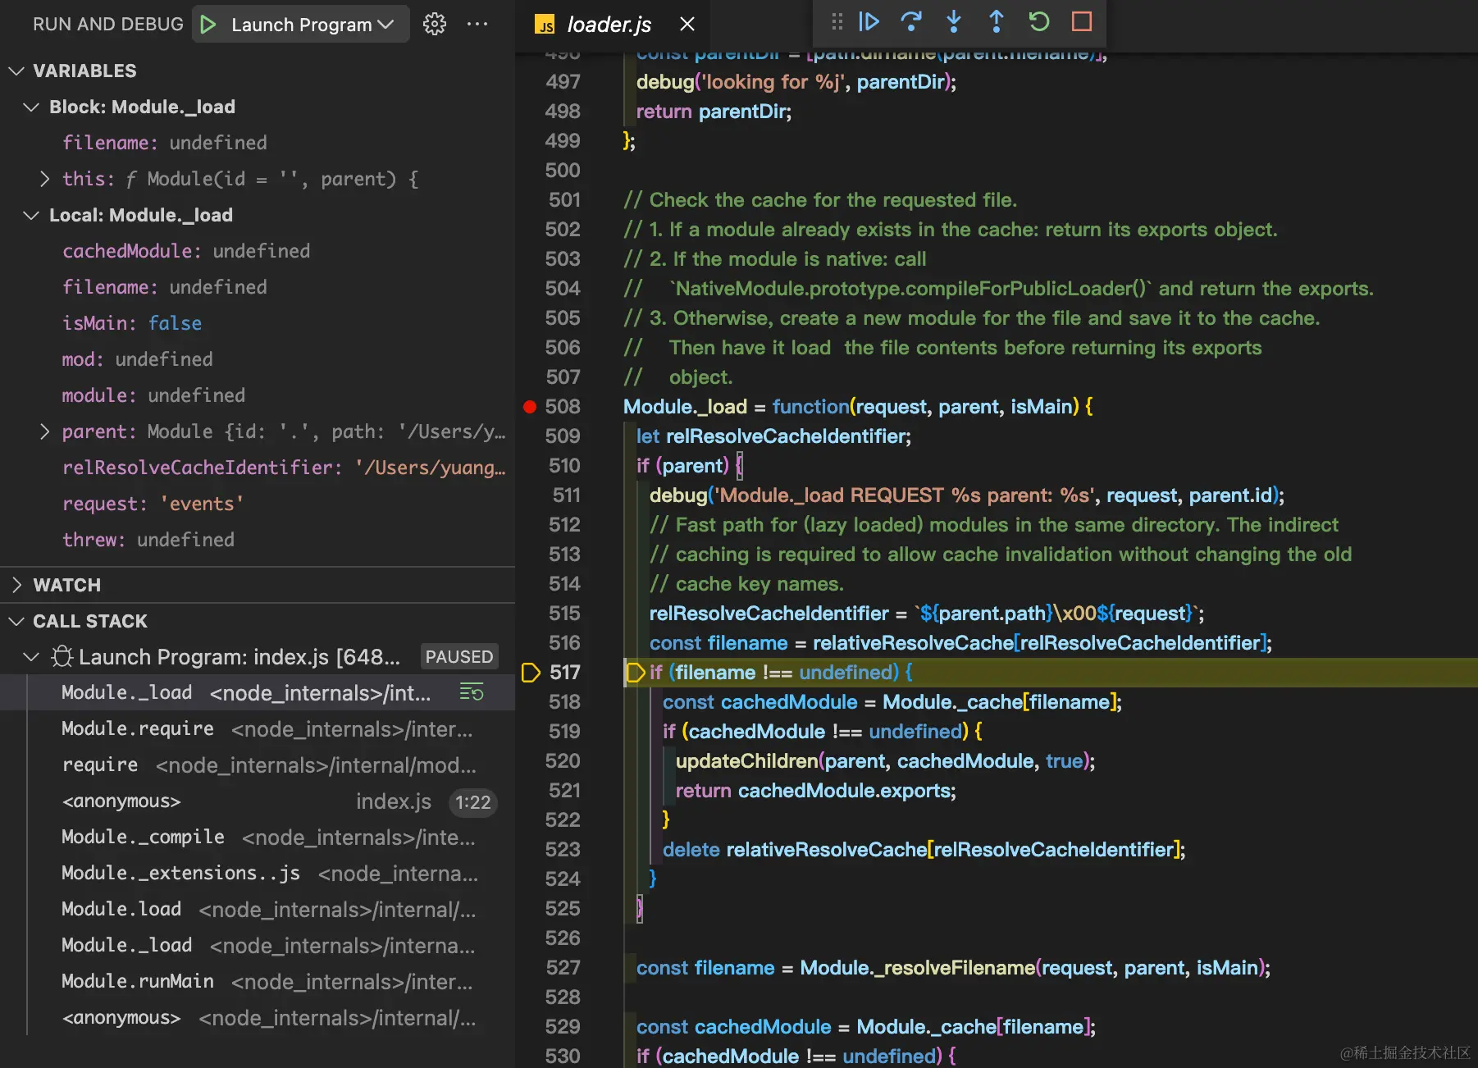The image size is (1478, 1068).
Task: Select the Module._extensions..js stack frame
Action: (x=258, y=874)
